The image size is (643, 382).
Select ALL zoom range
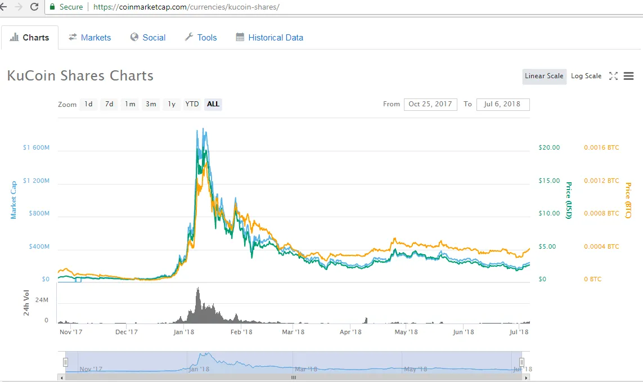[x=213, y=104]
